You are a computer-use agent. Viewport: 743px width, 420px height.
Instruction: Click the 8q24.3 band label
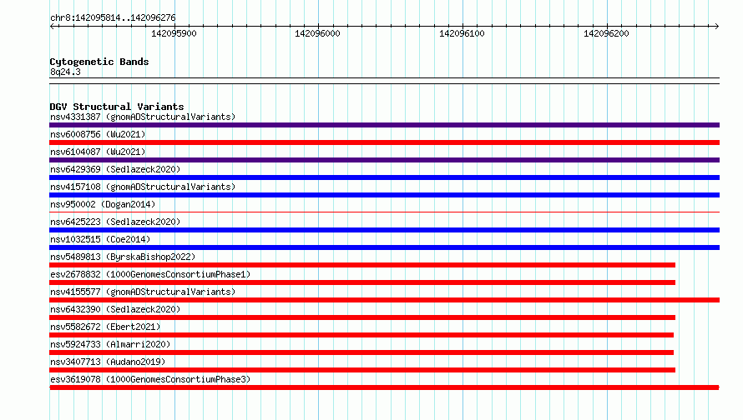point(65,72)
